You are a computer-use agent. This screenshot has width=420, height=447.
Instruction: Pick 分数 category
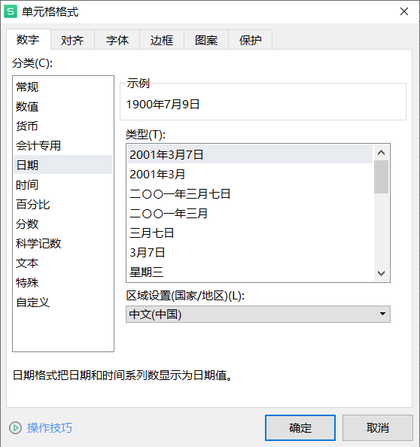click(63, 223)
